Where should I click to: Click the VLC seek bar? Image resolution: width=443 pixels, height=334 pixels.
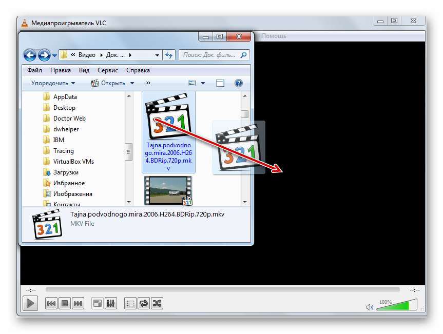coord(223,290)
